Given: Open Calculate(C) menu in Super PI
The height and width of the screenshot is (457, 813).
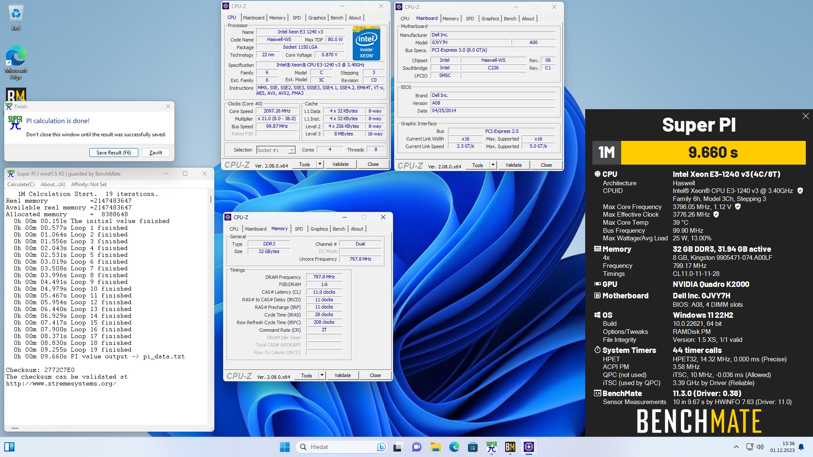Looking at the screenshot, I should (21, 184).
